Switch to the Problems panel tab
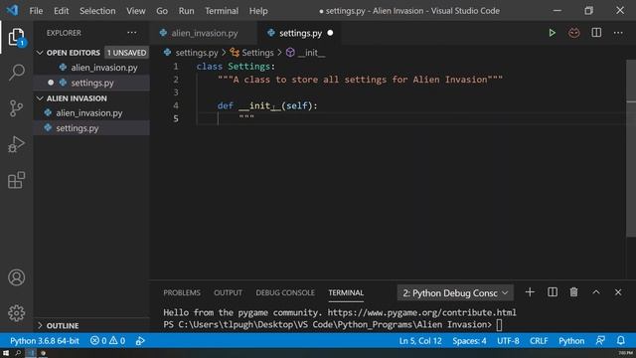The height and width of the screenshot is (358, 636). tap(182, 292)
